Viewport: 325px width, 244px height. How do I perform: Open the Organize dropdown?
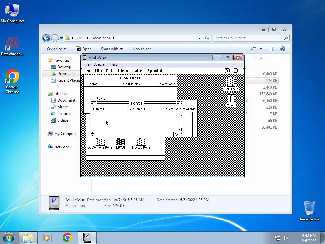tap(56, 49)
